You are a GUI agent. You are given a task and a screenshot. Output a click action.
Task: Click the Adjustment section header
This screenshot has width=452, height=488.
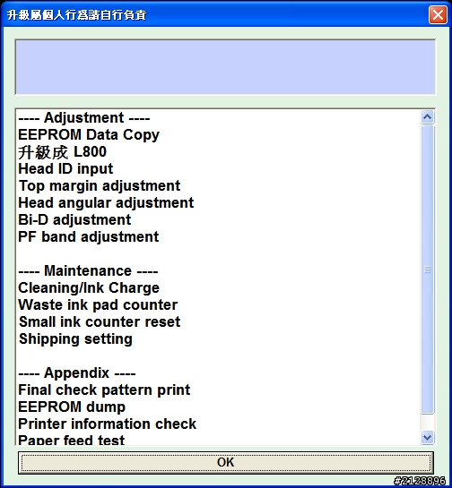tap(84, 117)
